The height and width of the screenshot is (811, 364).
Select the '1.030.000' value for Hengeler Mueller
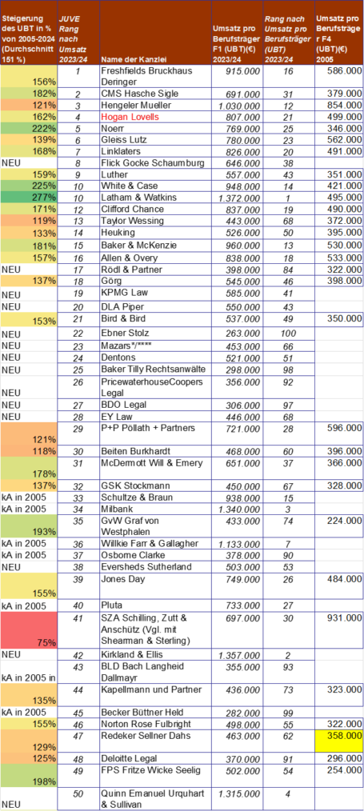238,105
